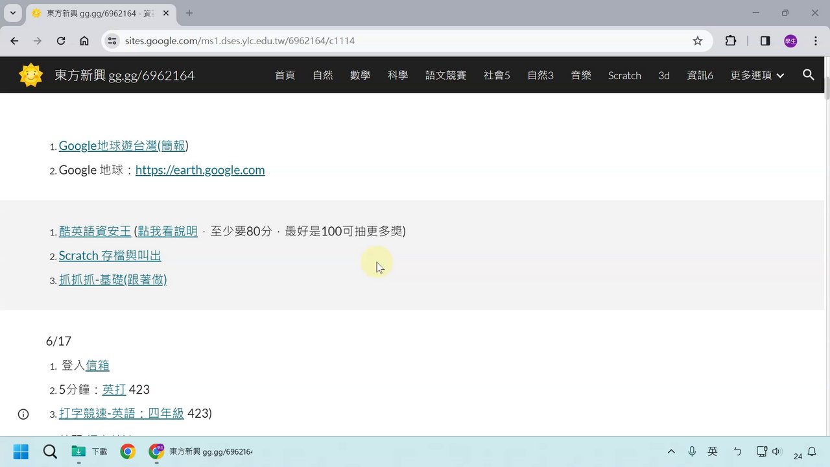The image size is (830, 467).
Task: View site information icon in address bar
Action: [x=112, y=41]
